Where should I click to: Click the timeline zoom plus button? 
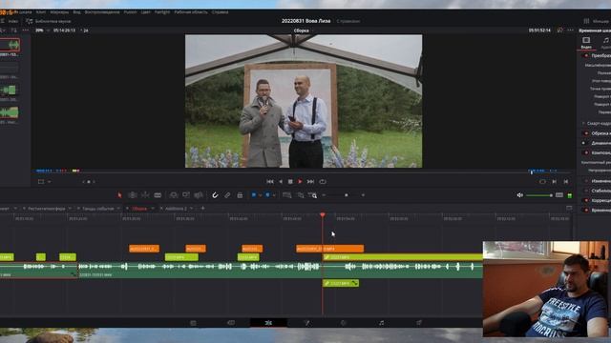pos(363,195)
